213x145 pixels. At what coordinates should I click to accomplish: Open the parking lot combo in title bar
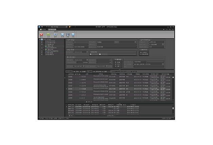(x=66, y=27)
